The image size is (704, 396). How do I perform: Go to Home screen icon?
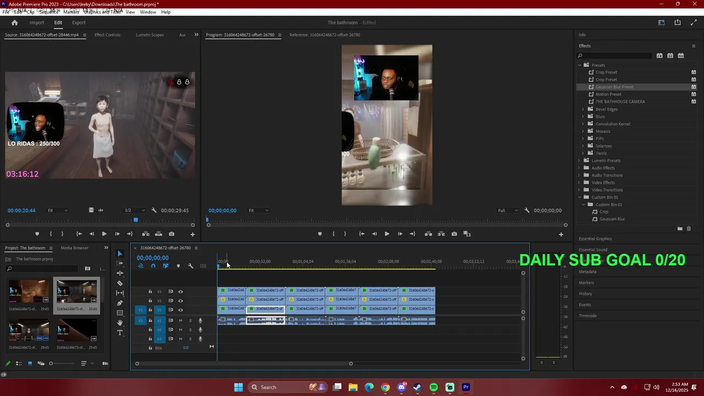[x=15, y=23]
